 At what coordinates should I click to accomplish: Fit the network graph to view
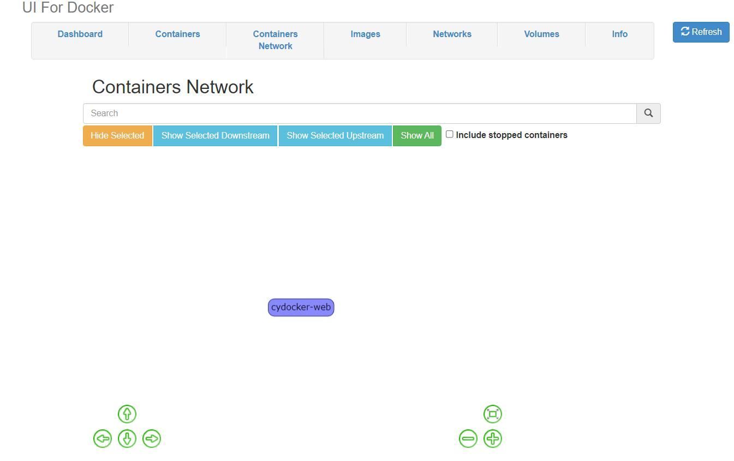(x=493, y=414)
